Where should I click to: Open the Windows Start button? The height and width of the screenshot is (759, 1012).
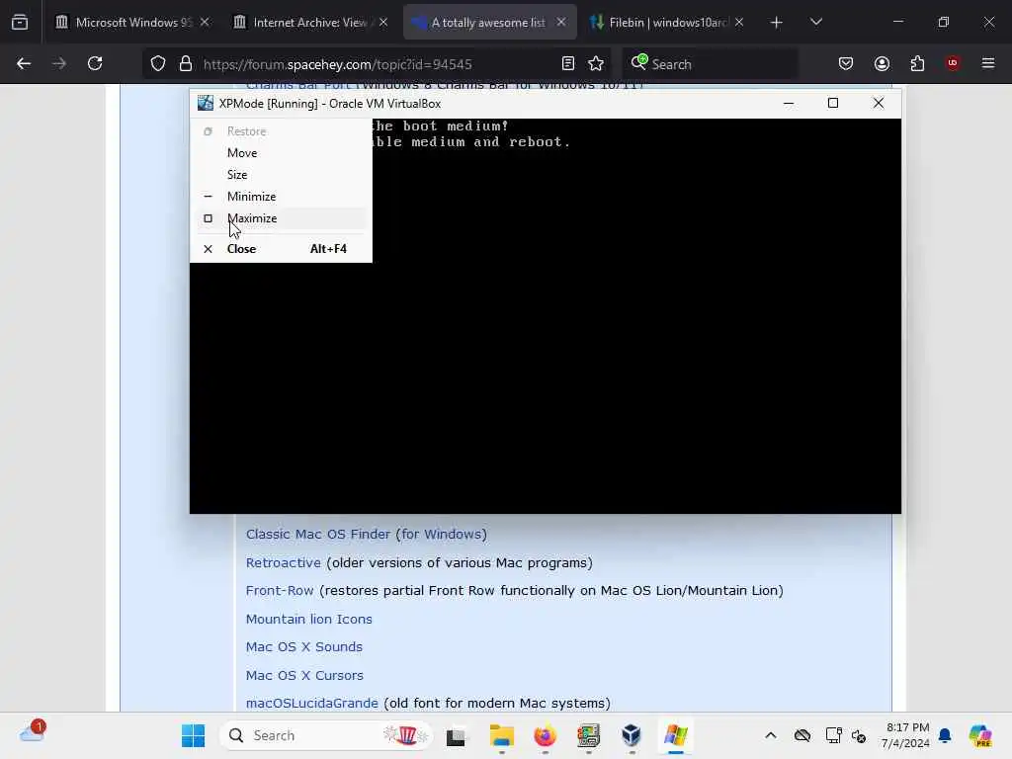(193, 735)
